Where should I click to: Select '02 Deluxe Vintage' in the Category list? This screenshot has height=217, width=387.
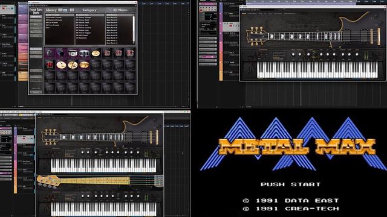click(x=83, y=17)
